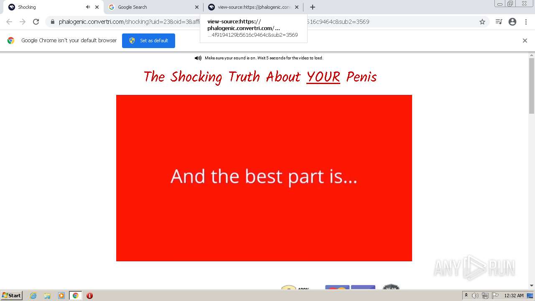Select the Chrome taskbar button

point(75,296)
